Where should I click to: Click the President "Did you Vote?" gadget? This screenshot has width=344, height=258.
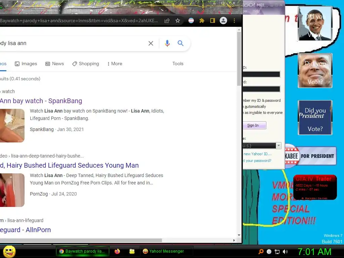pos(315,118)
